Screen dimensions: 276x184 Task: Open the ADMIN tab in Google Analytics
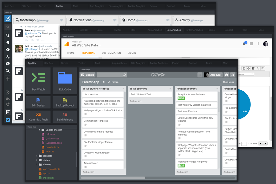pos(132,53)
